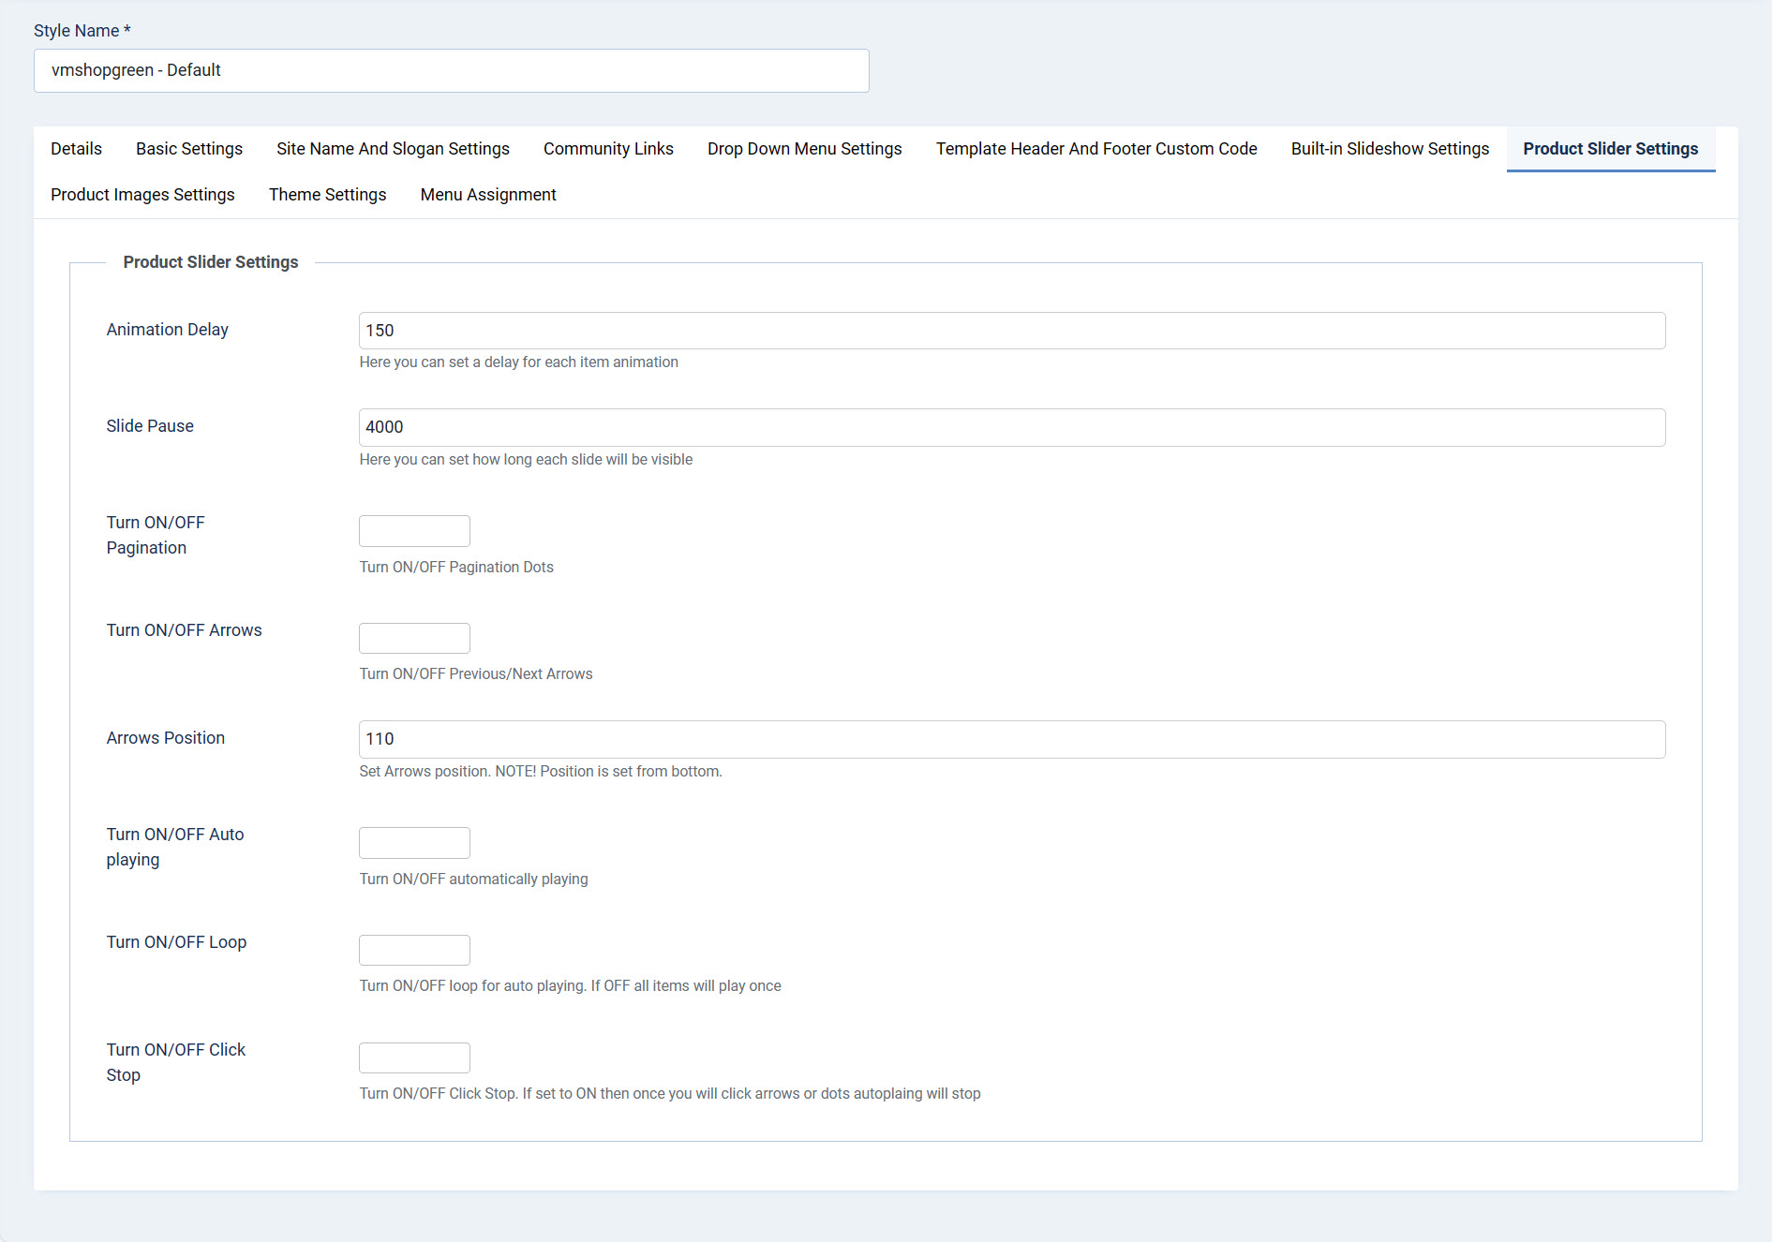Viewport: 1773px width, 1242px height.
Task: Open Template Header And Footer Custom Code tab
Action: click(x=1095, y=149)
